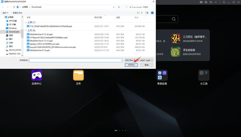Click the view layout icon in dialog
Image resolution: width=241 pixels, height=137 pixels.
(x=138, y=13)
